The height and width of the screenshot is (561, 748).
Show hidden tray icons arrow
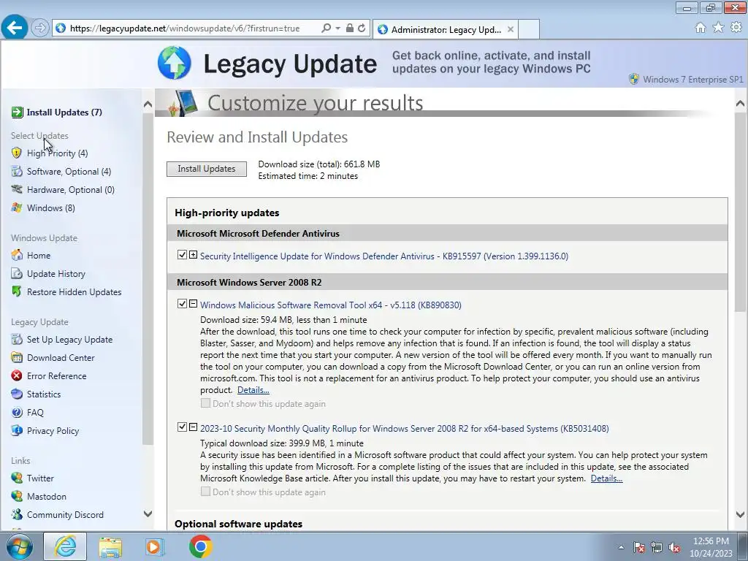621,548
